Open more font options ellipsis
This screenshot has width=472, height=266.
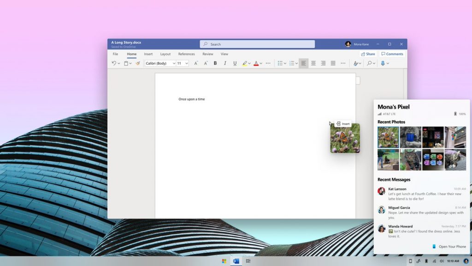click(268, 63)
